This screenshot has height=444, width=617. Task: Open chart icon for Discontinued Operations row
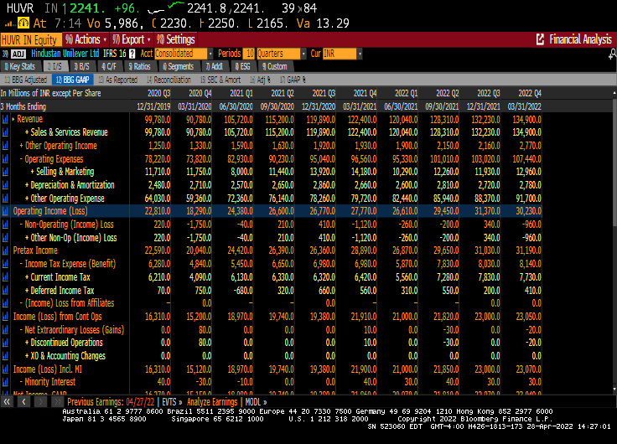point(5,343)
